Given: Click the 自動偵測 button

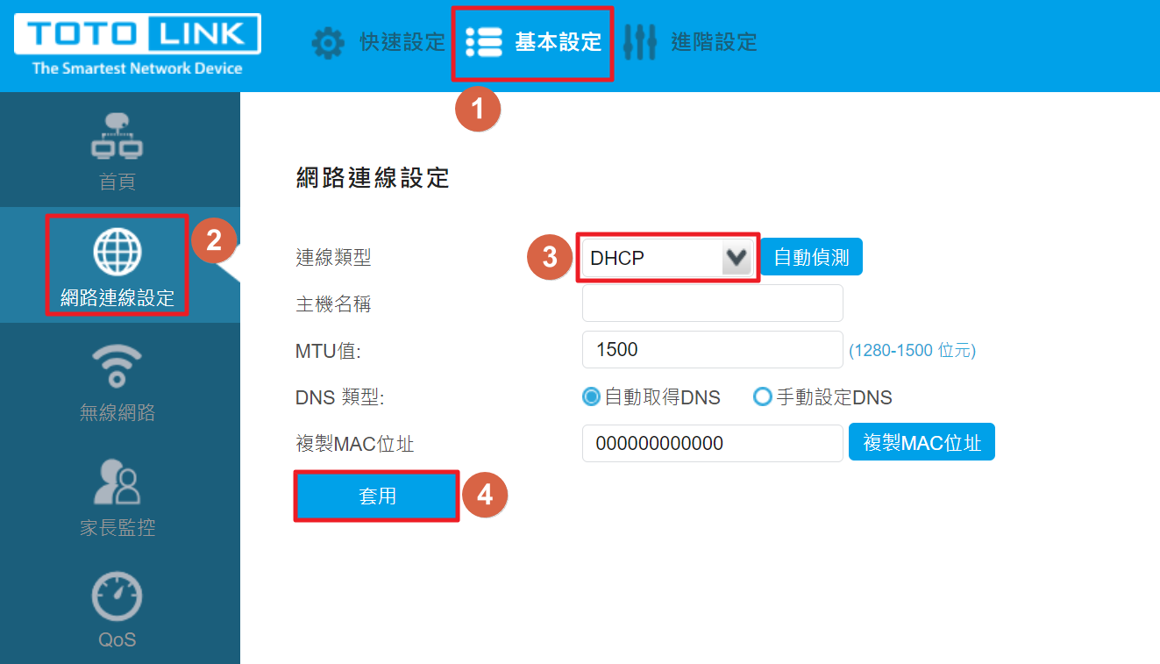Looking at the screenshot, I should point(811,258).
